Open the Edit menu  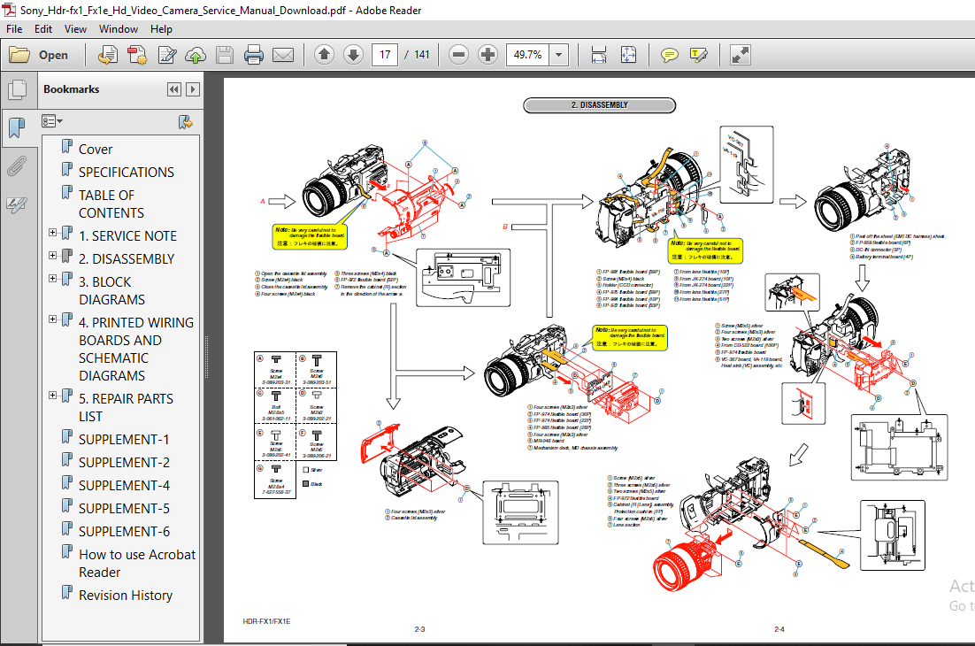click(42, 29)
